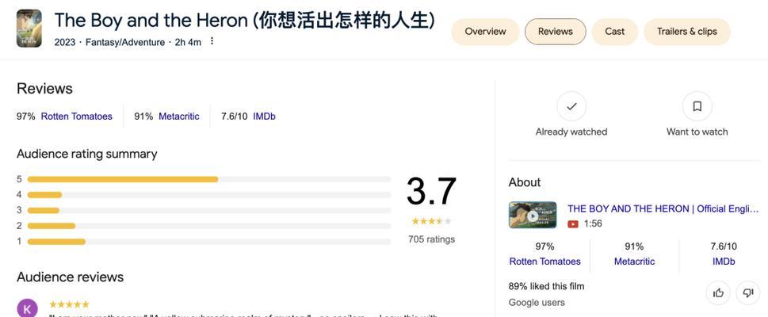The height and width of the screenshot is (317, 768).
Task: Open Metacritic link in About panel
Action: tap(634, 262)
